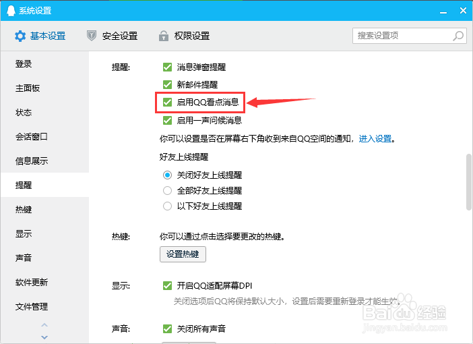The width and height of the screenshot is (473, 344).
Task: Switch to the 安全设置 tab
Action: [113, 36]
